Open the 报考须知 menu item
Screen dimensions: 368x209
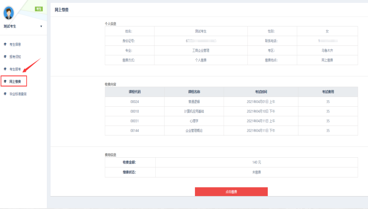(x=15, y=57)
